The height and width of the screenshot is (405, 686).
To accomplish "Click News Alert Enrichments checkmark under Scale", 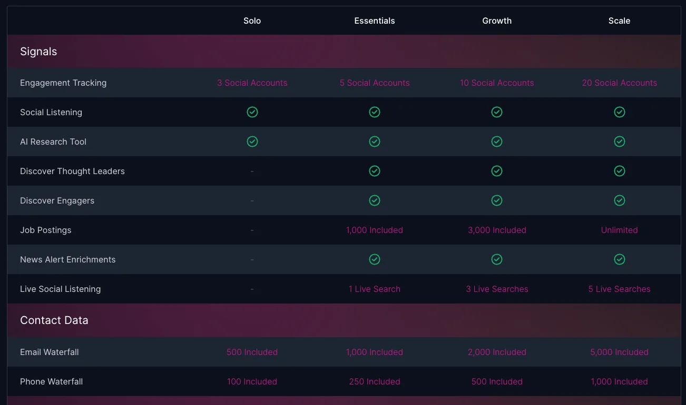I will click(620, 259).
